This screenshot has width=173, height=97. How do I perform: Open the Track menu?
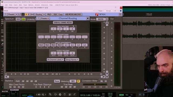click(x=25, y=5)
